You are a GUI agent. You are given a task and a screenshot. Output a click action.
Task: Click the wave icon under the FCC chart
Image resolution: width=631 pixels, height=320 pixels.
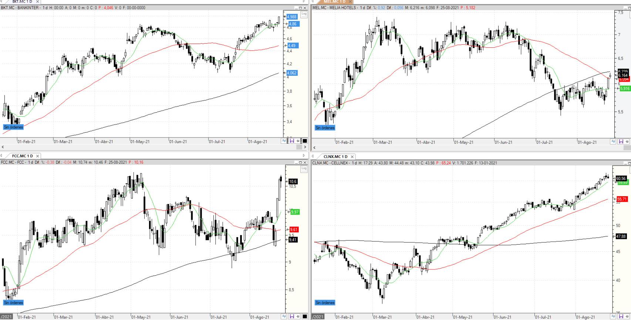point(284,316)
